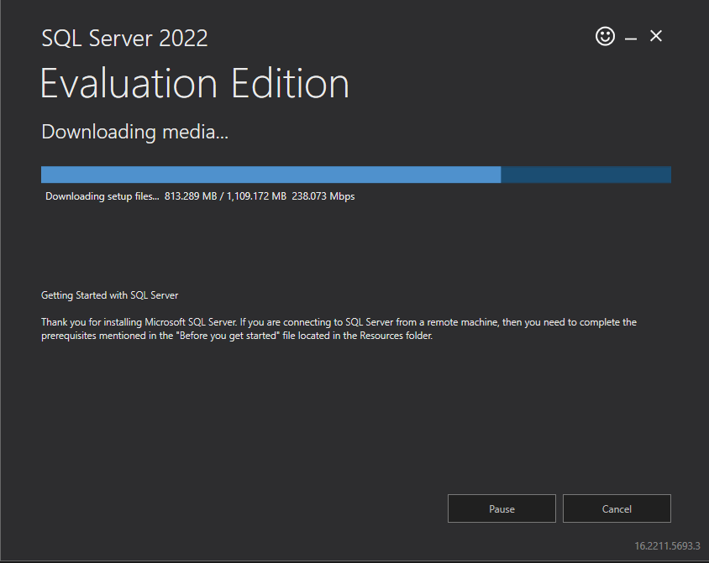Viewport: 709px width, 563px height.
Task: Click the "SQL Server 2022" title text
Action: 124,38
